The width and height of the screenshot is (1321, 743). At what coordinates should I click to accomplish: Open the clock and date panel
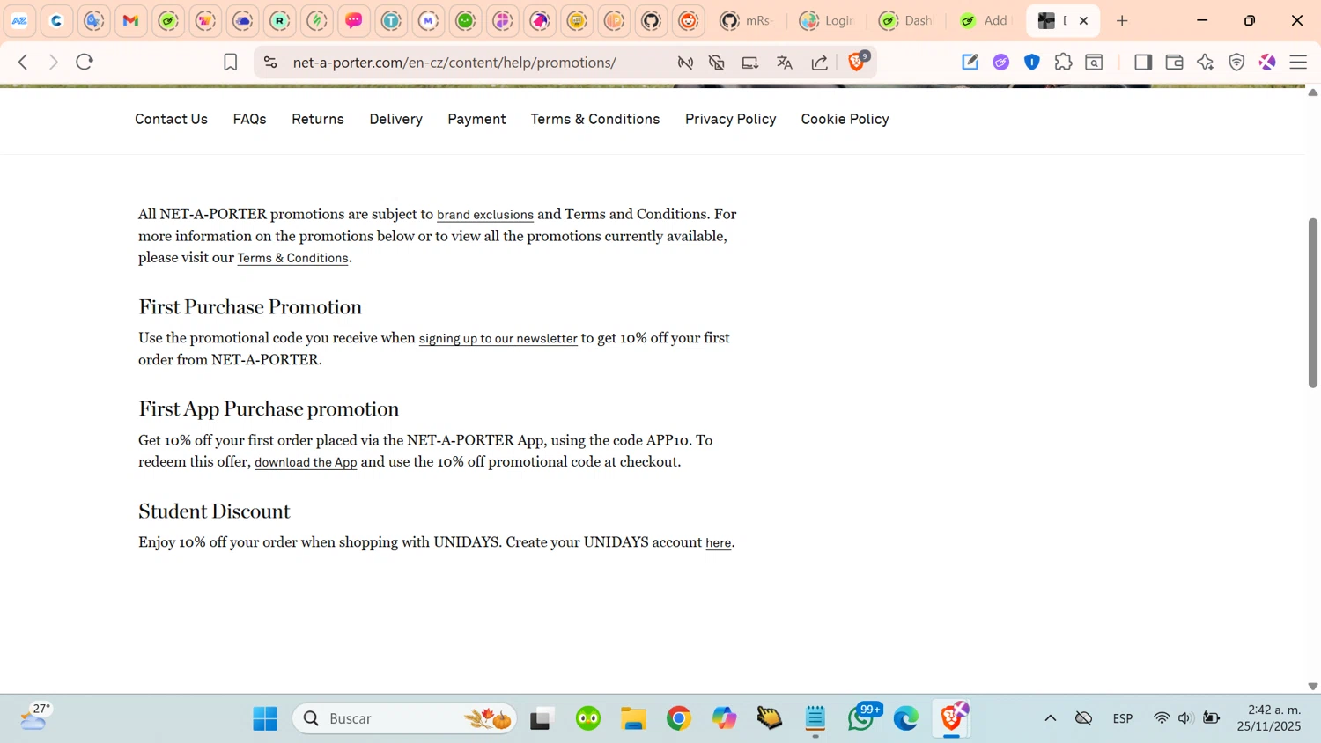tap(1268, 717)
